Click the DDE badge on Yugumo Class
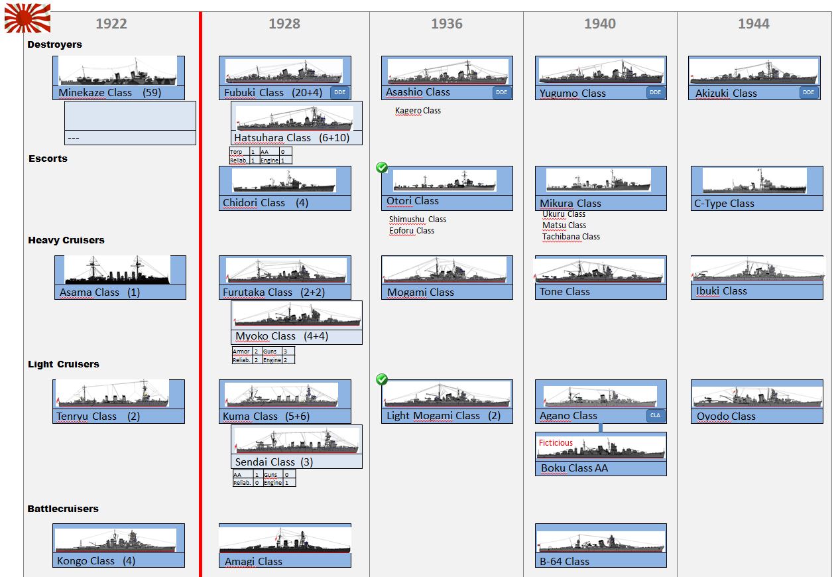The image size is (838, 577). click(x=655, y=92)
